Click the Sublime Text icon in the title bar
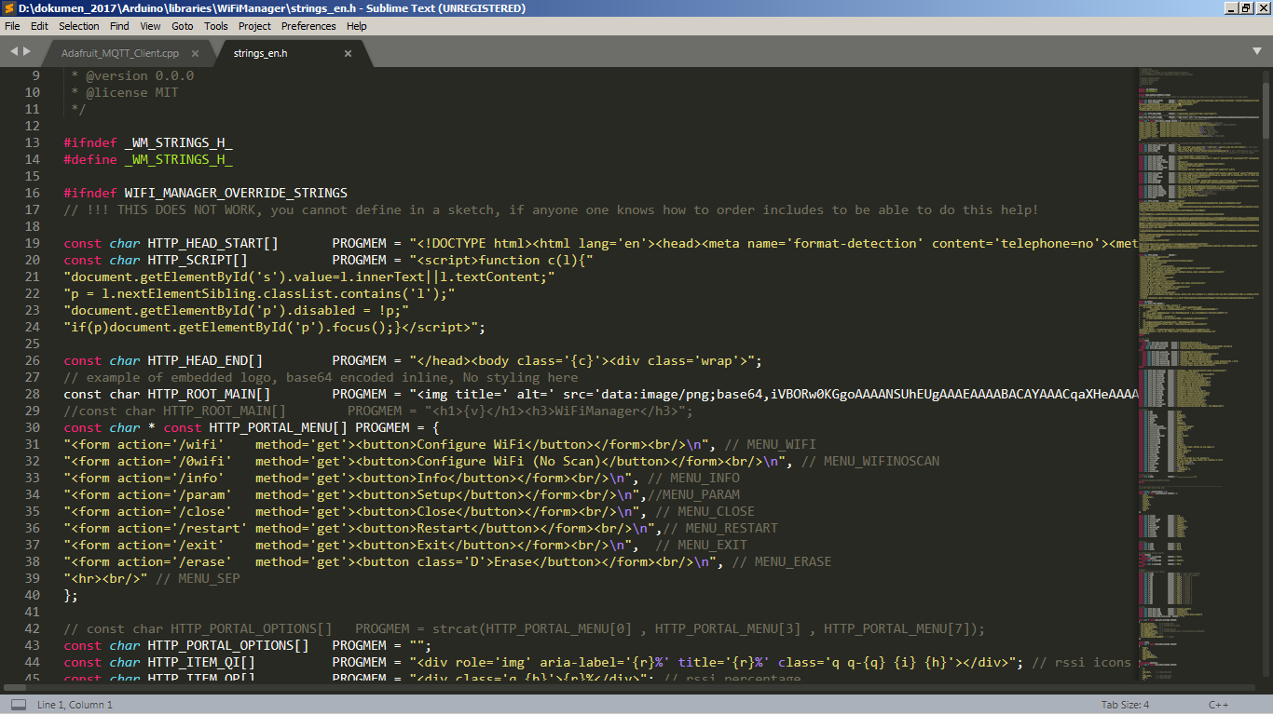Image resolution: width=1273 pixels, height=715 pixels. coord(8,8)
